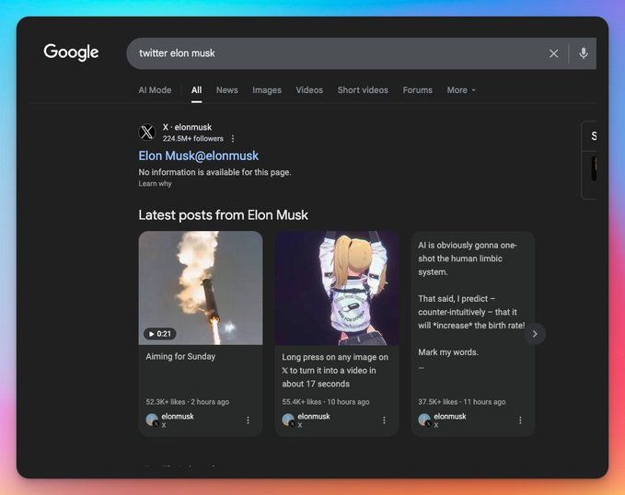This screenshot has height=495, width=625.
Task: Click the search field containing twitter elon musk
Action: [x=361, y=53]
